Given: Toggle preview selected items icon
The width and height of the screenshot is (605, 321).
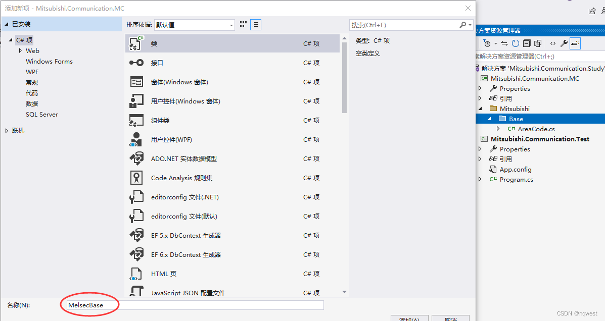Looking at the screenshot, I should pyautogui.click(x=575, y=43).
